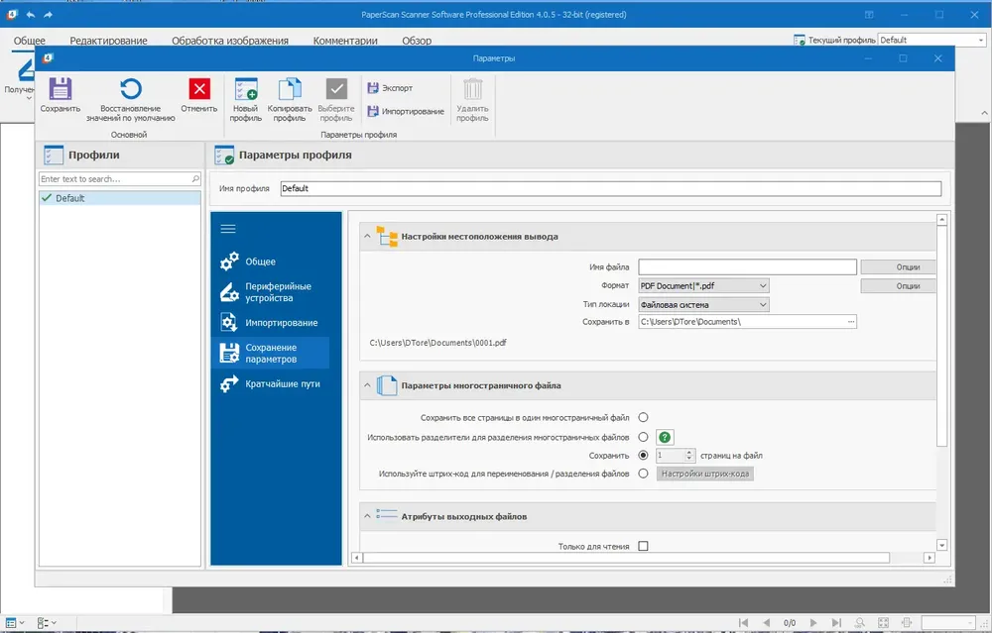Enable the Только для чтения checkbox
Viewport: 992px width, 633px height.
point(643,546)
